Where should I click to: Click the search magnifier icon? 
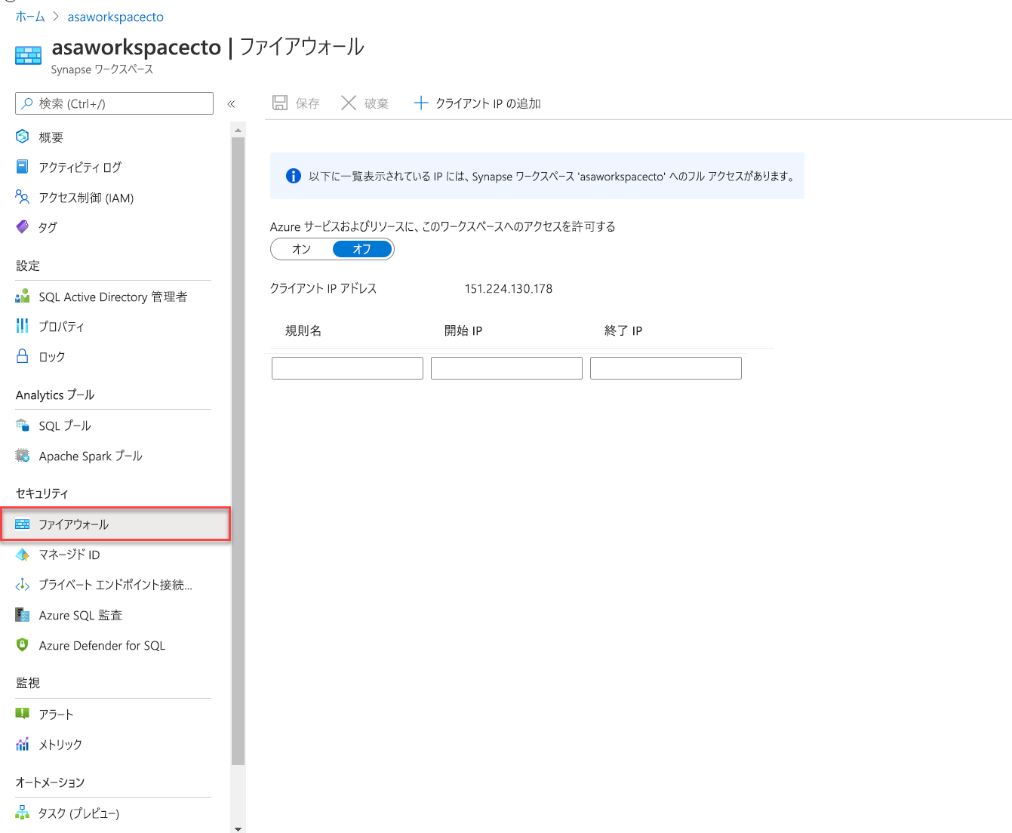[27, 103]
